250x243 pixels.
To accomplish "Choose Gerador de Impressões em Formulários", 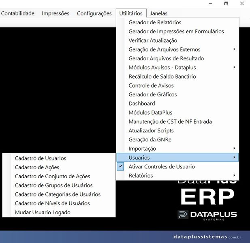I will [177, 32].
